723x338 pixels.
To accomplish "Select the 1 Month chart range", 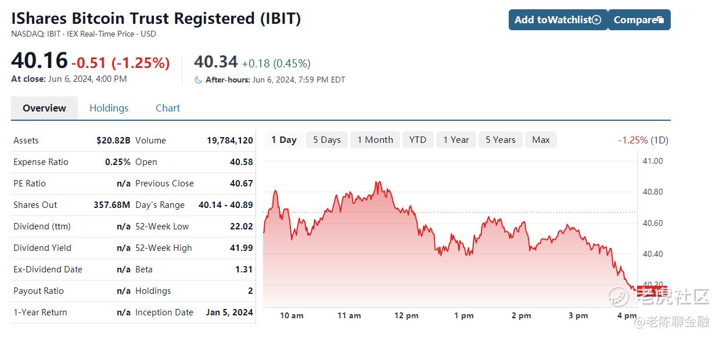I will pos(375,139).
